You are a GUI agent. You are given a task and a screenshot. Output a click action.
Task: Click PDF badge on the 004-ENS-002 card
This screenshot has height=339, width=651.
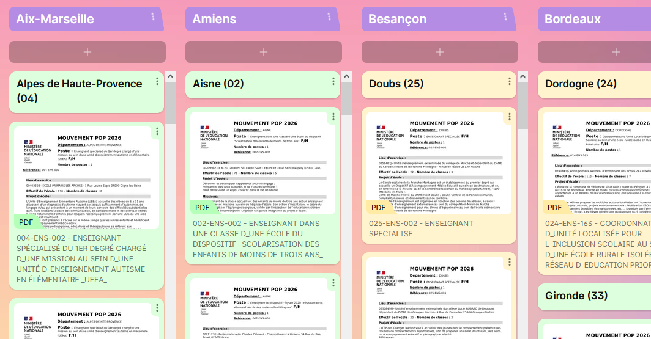[x=26, y=222]
